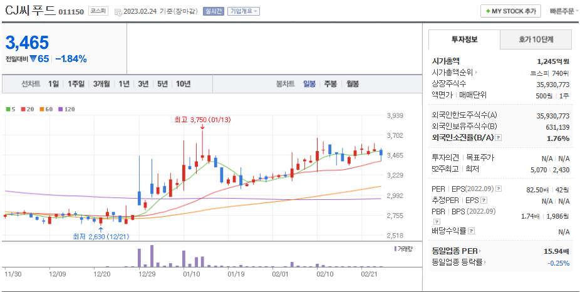Select the 10년 line chart period
Viewport: 580px width, 292px height.
(x=183, y=84)
